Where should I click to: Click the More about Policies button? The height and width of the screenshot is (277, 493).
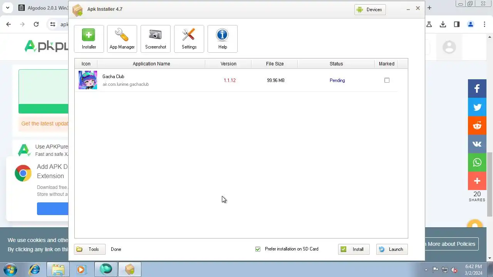click(x=451, y=244)
